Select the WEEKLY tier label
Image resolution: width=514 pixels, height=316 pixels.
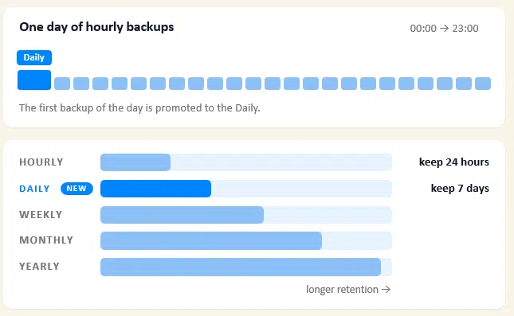coord(41,214)
